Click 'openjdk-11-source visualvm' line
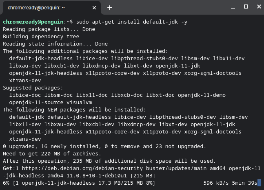Image resolution: width=264 pixels, height=190 pixels. (51, 103)
